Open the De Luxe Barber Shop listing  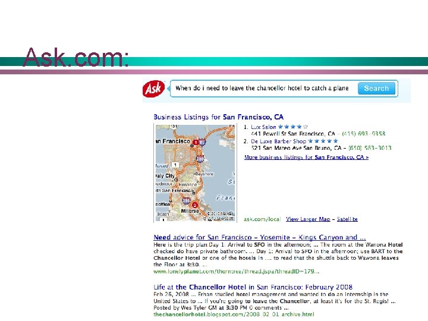[x=278, y=141]
